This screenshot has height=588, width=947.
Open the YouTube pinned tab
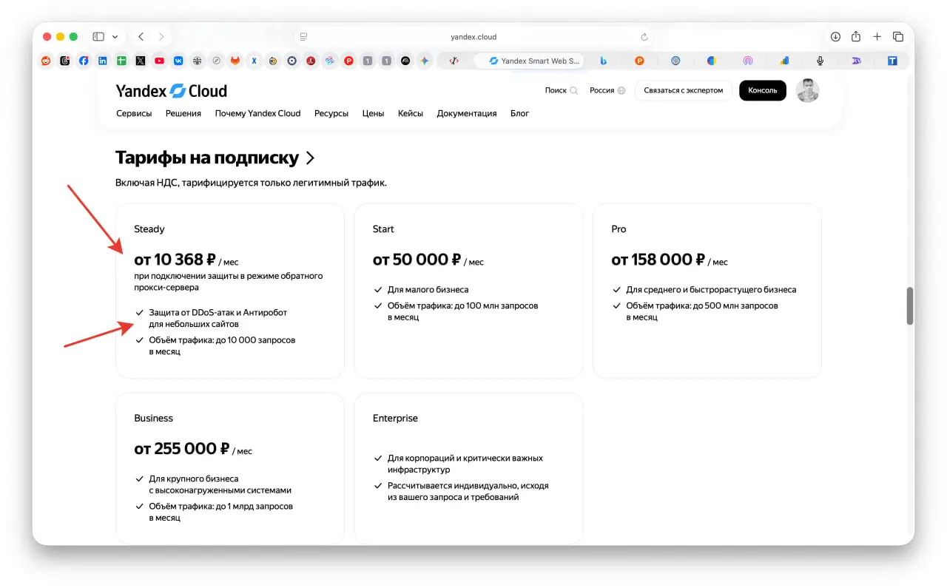pyautogui.click(x=160, y=61)
